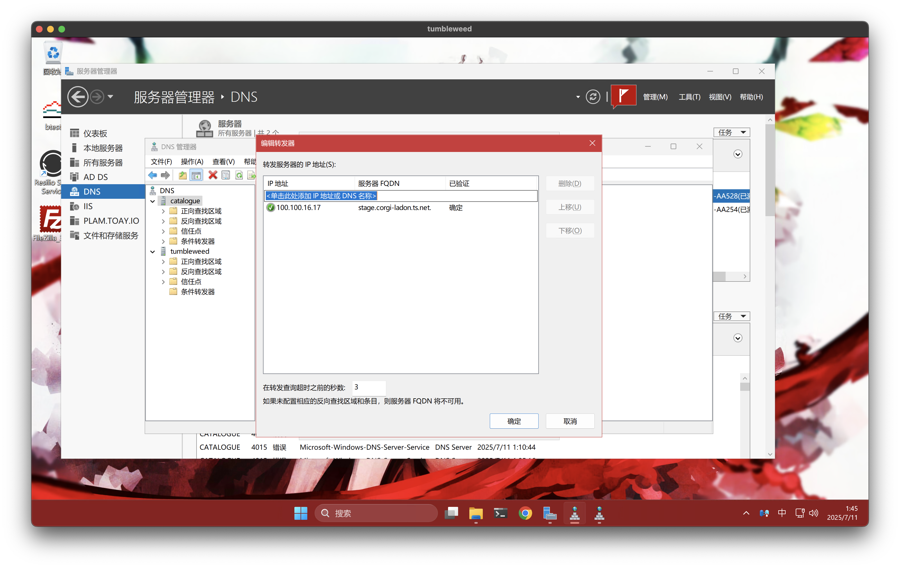Open the 工具(T) menu
Viewport: 900px width, 568px height.
689,97
